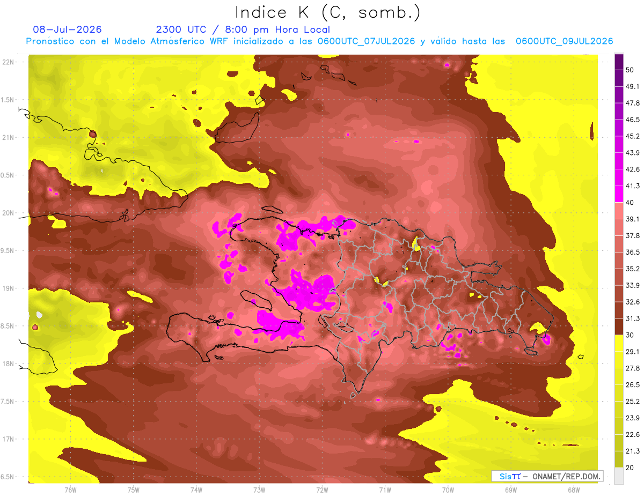The image size is (644, 497).
Task: Click the '68W' longitude label
Action: (574, 490)
